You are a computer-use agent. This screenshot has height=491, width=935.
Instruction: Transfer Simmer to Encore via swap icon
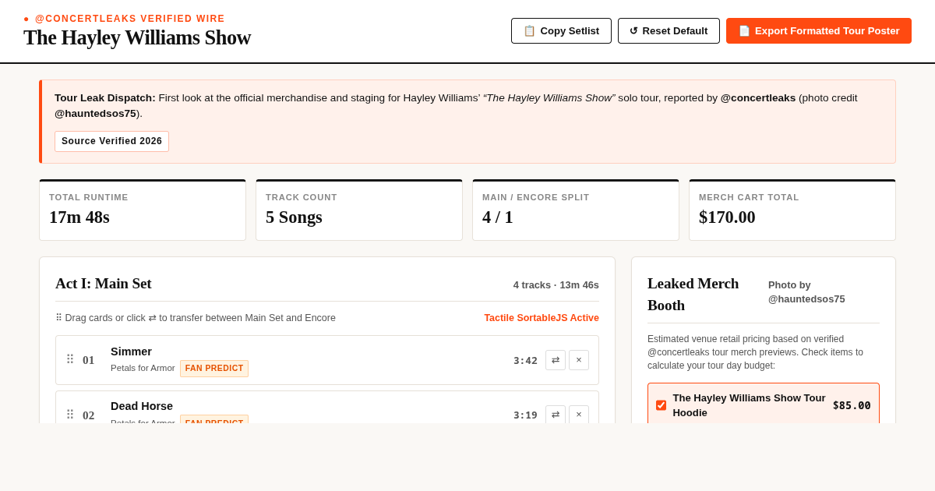[556, 360]
